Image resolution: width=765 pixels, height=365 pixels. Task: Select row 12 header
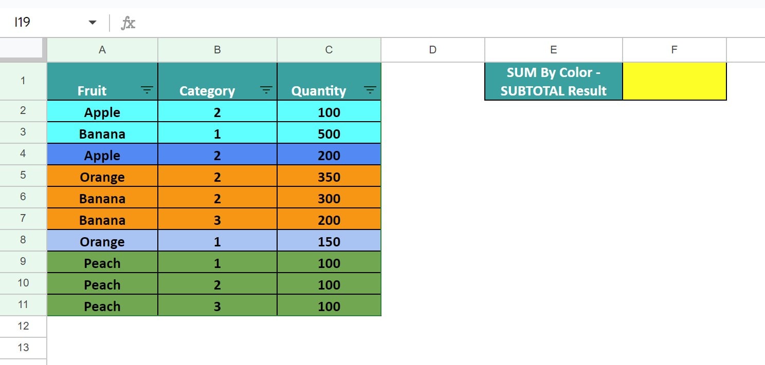[23, 326]
